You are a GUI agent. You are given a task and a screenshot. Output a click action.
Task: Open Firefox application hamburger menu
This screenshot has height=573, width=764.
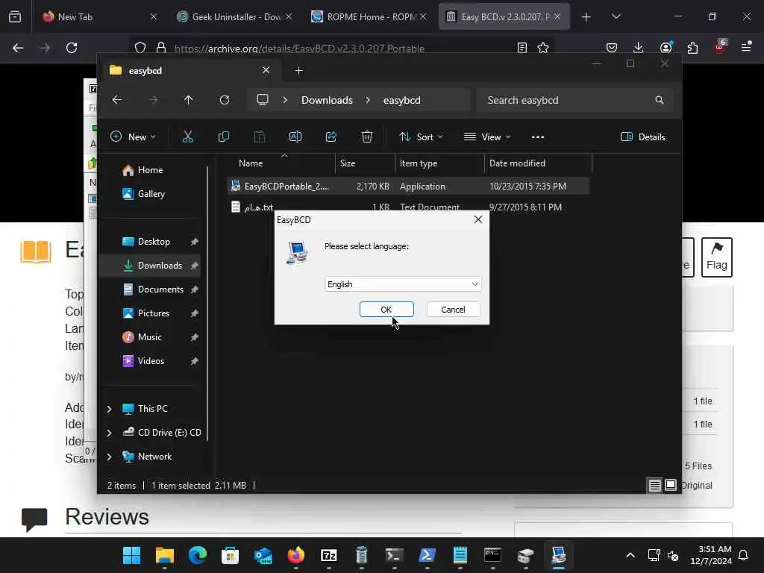coord(746,47)
